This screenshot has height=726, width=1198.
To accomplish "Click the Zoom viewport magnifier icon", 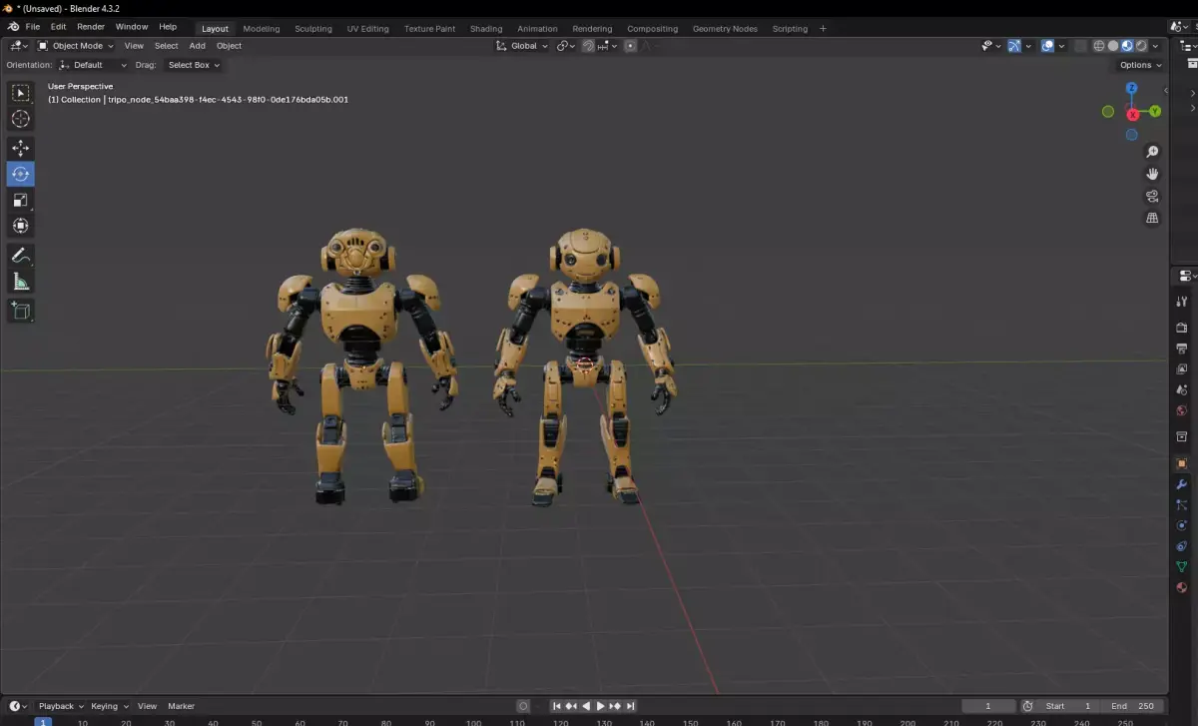I will point(1152,152).
